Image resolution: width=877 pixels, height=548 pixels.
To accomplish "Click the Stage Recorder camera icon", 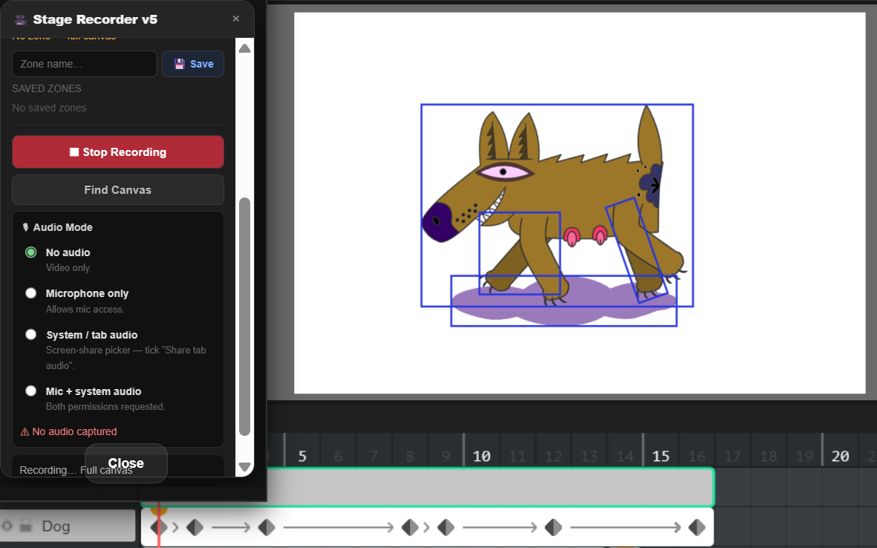I will [x=21, y=19].
